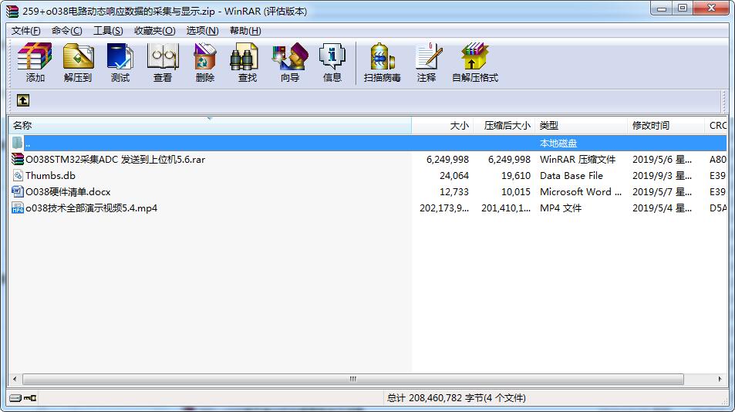Image resolution: width=735 pixels, height=412 pixels.
Task: Click size value 24,064 of Thumbs.db
Action: coord(453,176)
